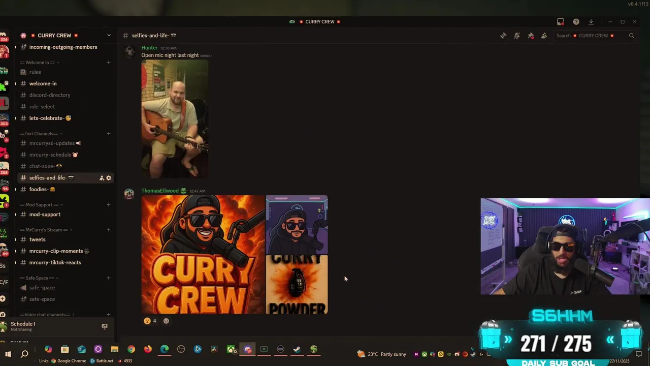
Task: Collapse the Welcome In category header
Action: [x=40, y=63]
